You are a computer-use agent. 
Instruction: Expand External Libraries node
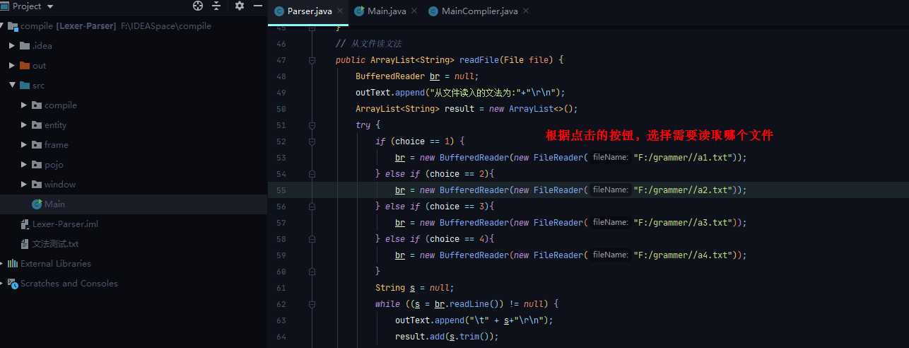coord(2,264)
